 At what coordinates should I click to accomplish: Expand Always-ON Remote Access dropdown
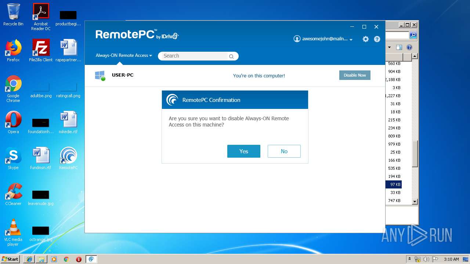[x=124, y=55]
